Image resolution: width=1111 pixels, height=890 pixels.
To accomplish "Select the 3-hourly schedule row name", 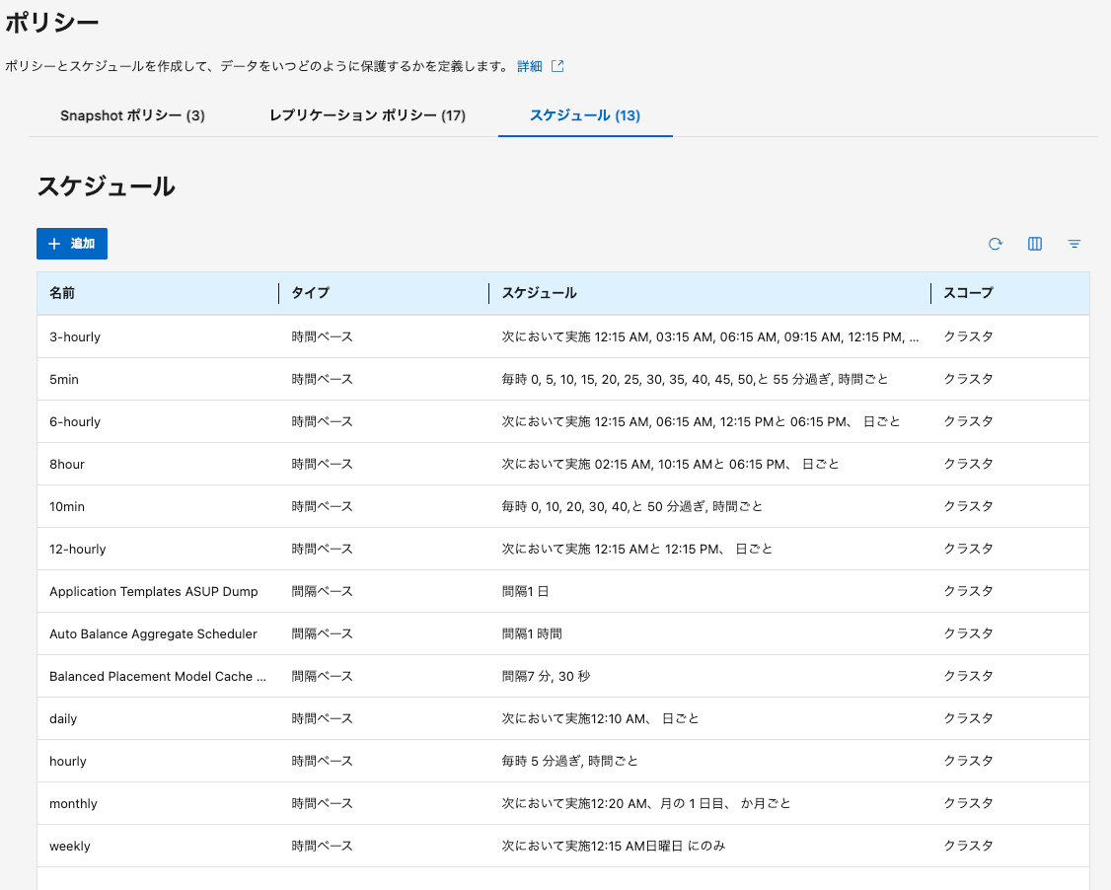I will tap(75, 336).
